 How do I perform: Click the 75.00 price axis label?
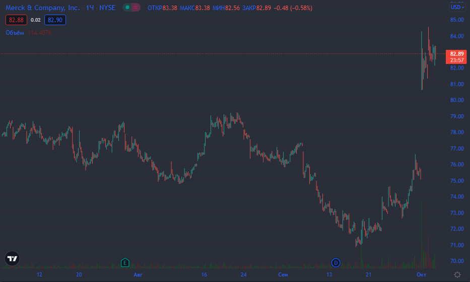(457, 181)
